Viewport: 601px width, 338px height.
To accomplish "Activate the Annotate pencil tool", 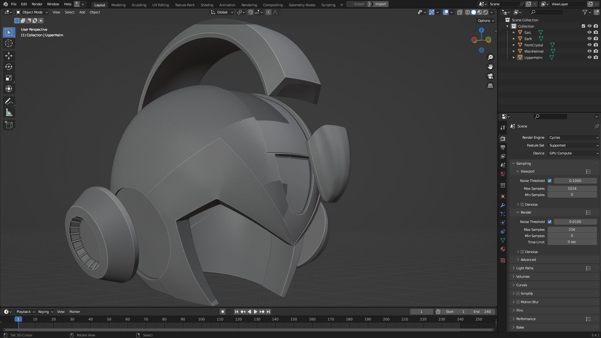I will click(x=9, y=101).
